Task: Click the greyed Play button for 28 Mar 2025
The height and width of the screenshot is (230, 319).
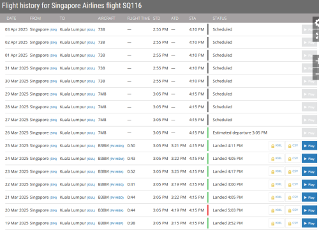Action: point(309,107)
